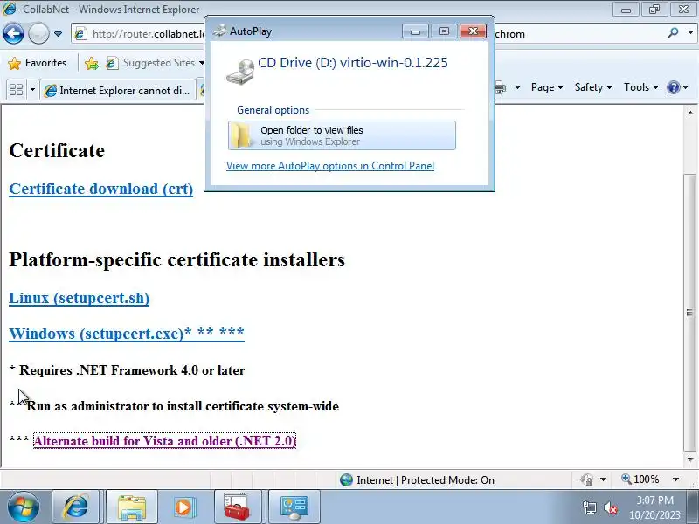
Task: Expand the tab list dropdown arrow
Action: pos(32,90)
